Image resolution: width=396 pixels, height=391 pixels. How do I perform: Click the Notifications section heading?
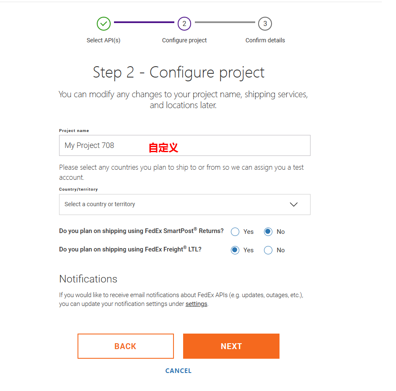coord(88,279)
